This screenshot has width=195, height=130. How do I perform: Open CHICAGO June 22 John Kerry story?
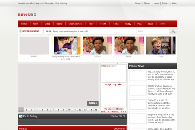click(x=159, y=104)
